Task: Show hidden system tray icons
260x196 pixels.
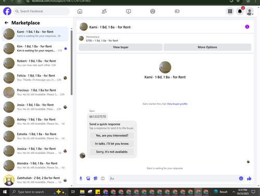Action: coord(233,192)
